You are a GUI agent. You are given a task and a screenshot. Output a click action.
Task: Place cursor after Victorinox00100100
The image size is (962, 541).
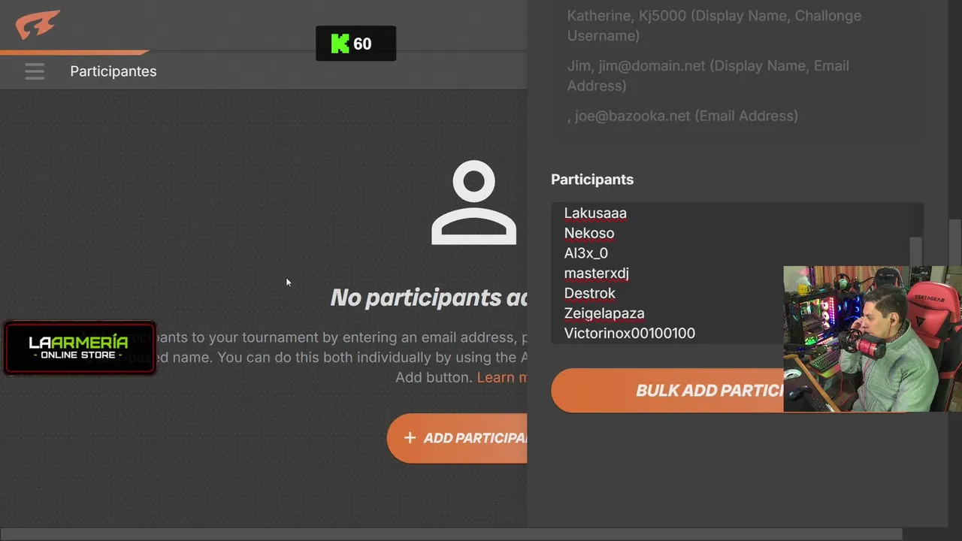696,334
